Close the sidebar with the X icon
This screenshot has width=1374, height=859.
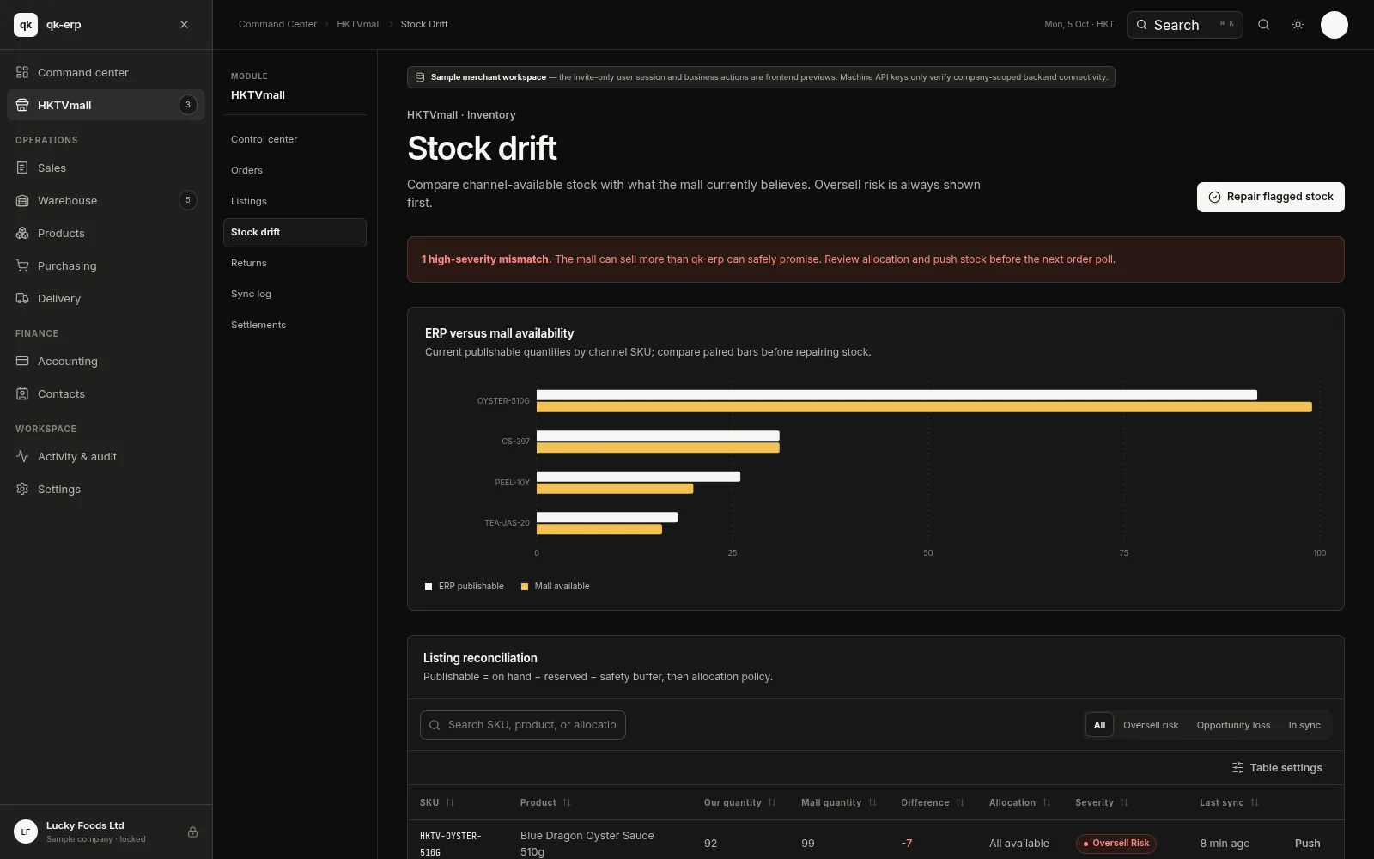click(x=184, y=25)
